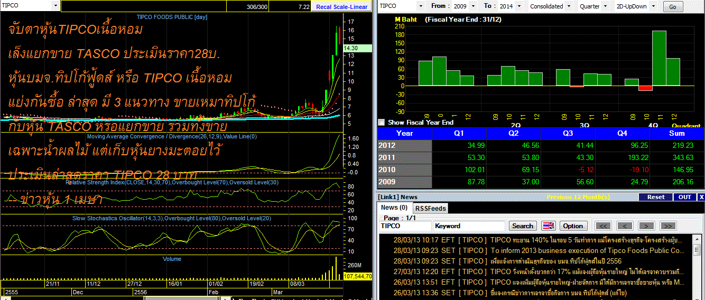
Task: Click the red negative Q4 bar
Action: (x=645, y=88)
